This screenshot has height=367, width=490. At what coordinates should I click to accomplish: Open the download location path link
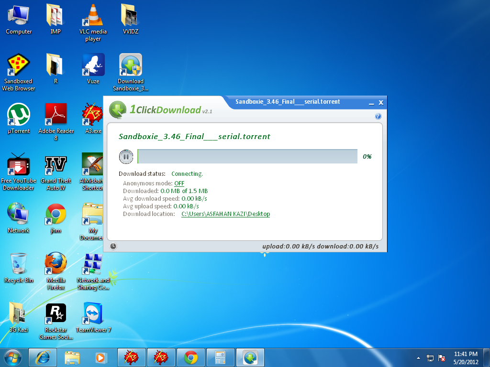coord(225,214)
